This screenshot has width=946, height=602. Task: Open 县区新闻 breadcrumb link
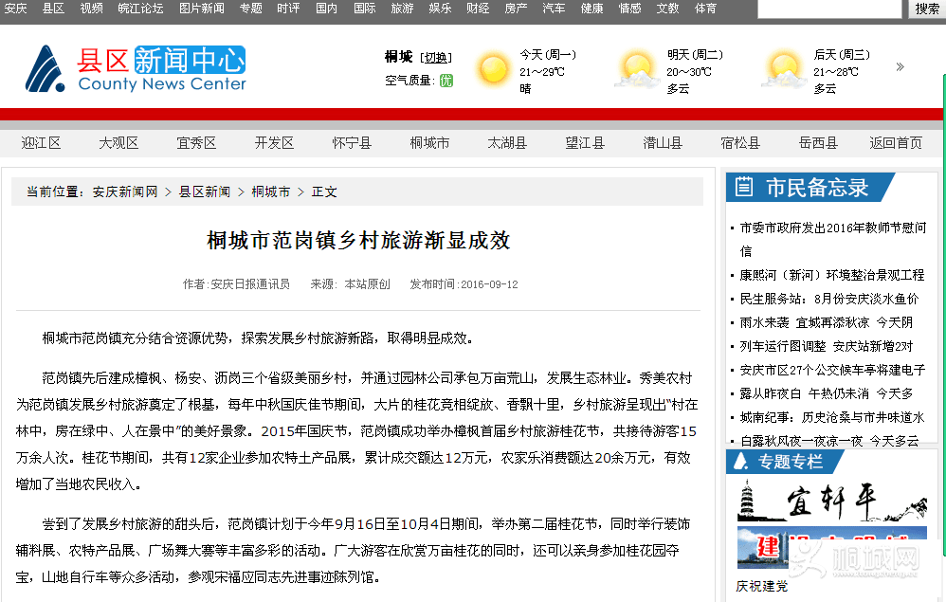coord(205,192)
